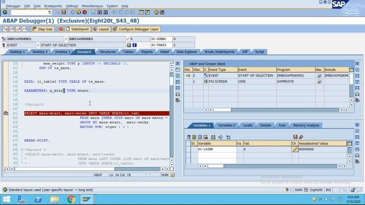Image resolution: width=365 pixels, height=205 pixels.
Task: Click Configure Debugger Layer button
Action: [136, 29]
